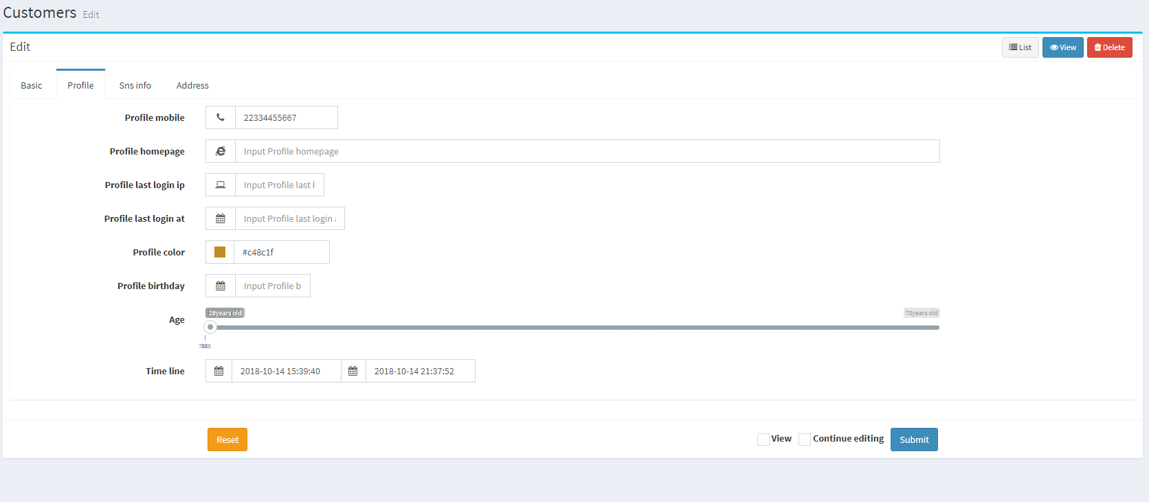Click the Time line end date calendar icon
This screenshot has width=1149, height=502.
(x=353, y=371)
